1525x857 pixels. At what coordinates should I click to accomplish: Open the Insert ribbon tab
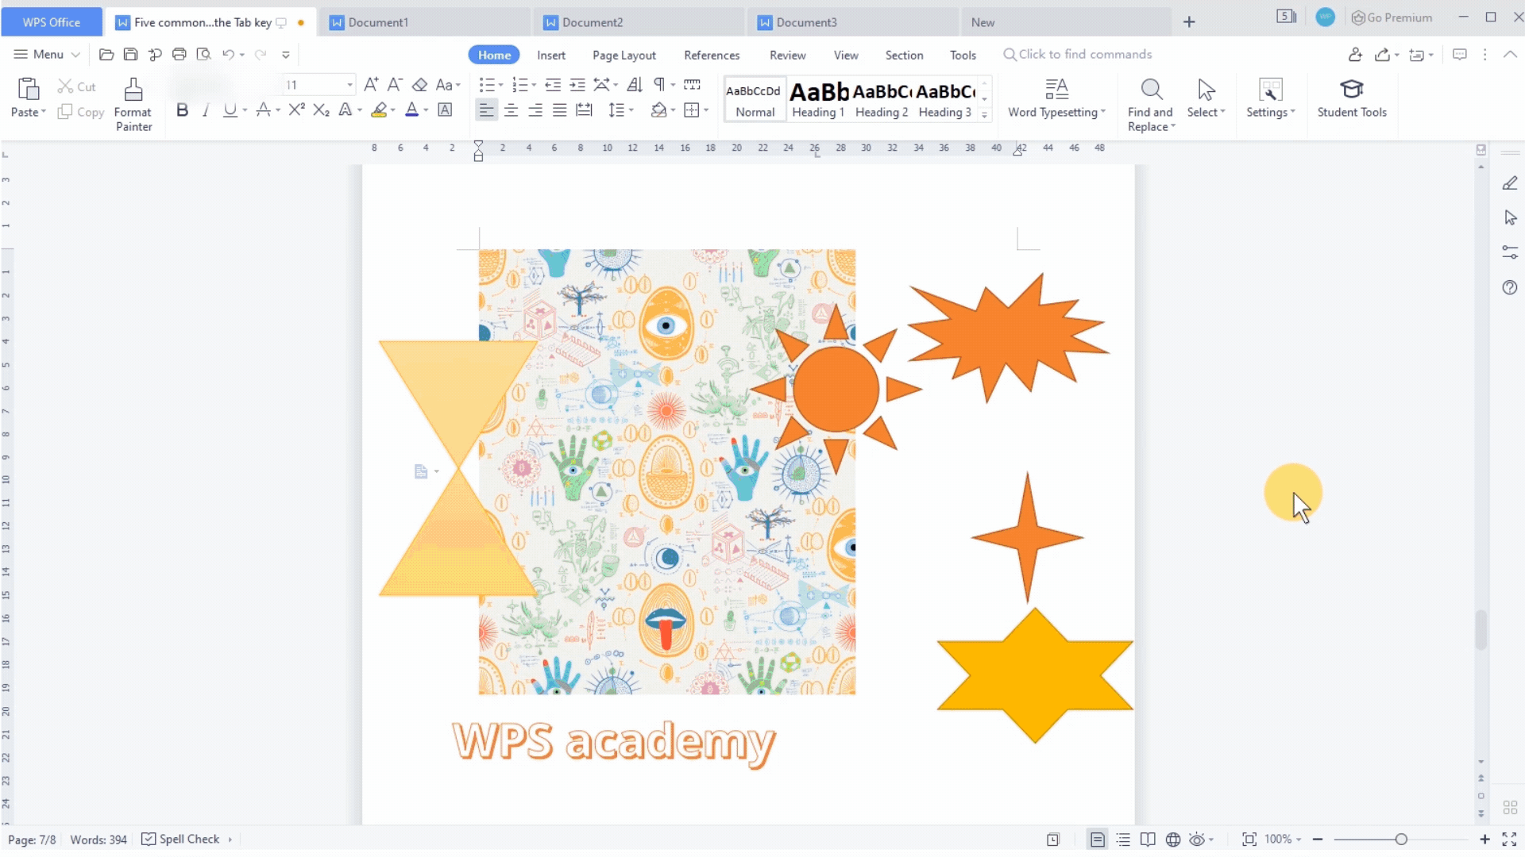click(x=551, y=55)
